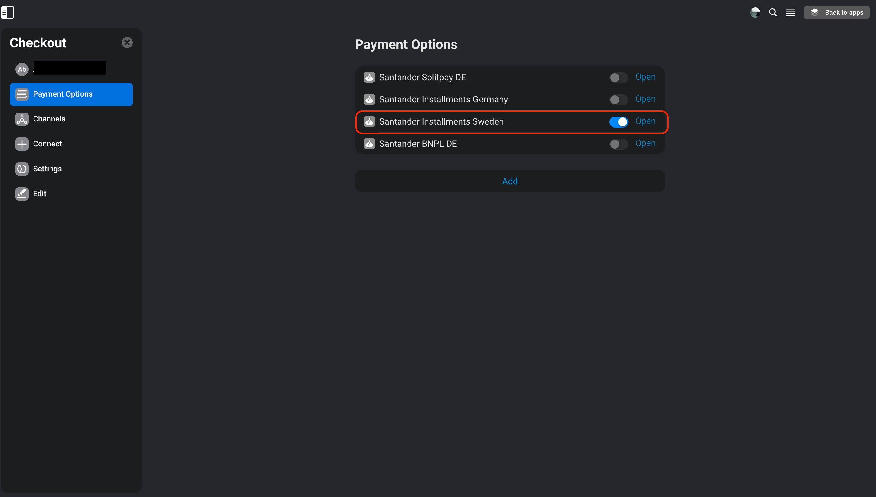Click the Santander Splitpay DE flame icon
This screenshot has width=876, height=497.
(x=369, y=78)
